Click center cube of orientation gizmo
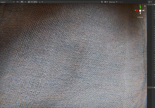The image size is (155, 108). pyautogui.click(x=140, y=10)
